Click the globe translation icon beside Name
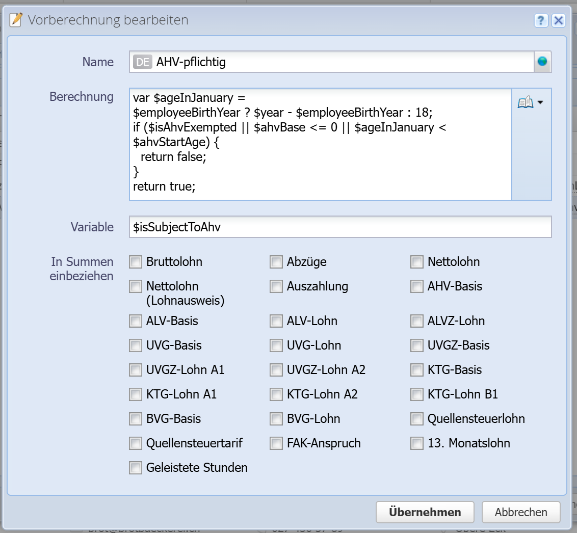The width and height of the screenshot is (577, 533). [542, 62]
